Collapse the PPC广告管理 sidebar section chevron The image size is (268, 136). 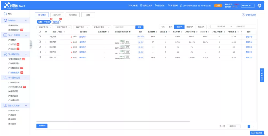tap(26, 35)
